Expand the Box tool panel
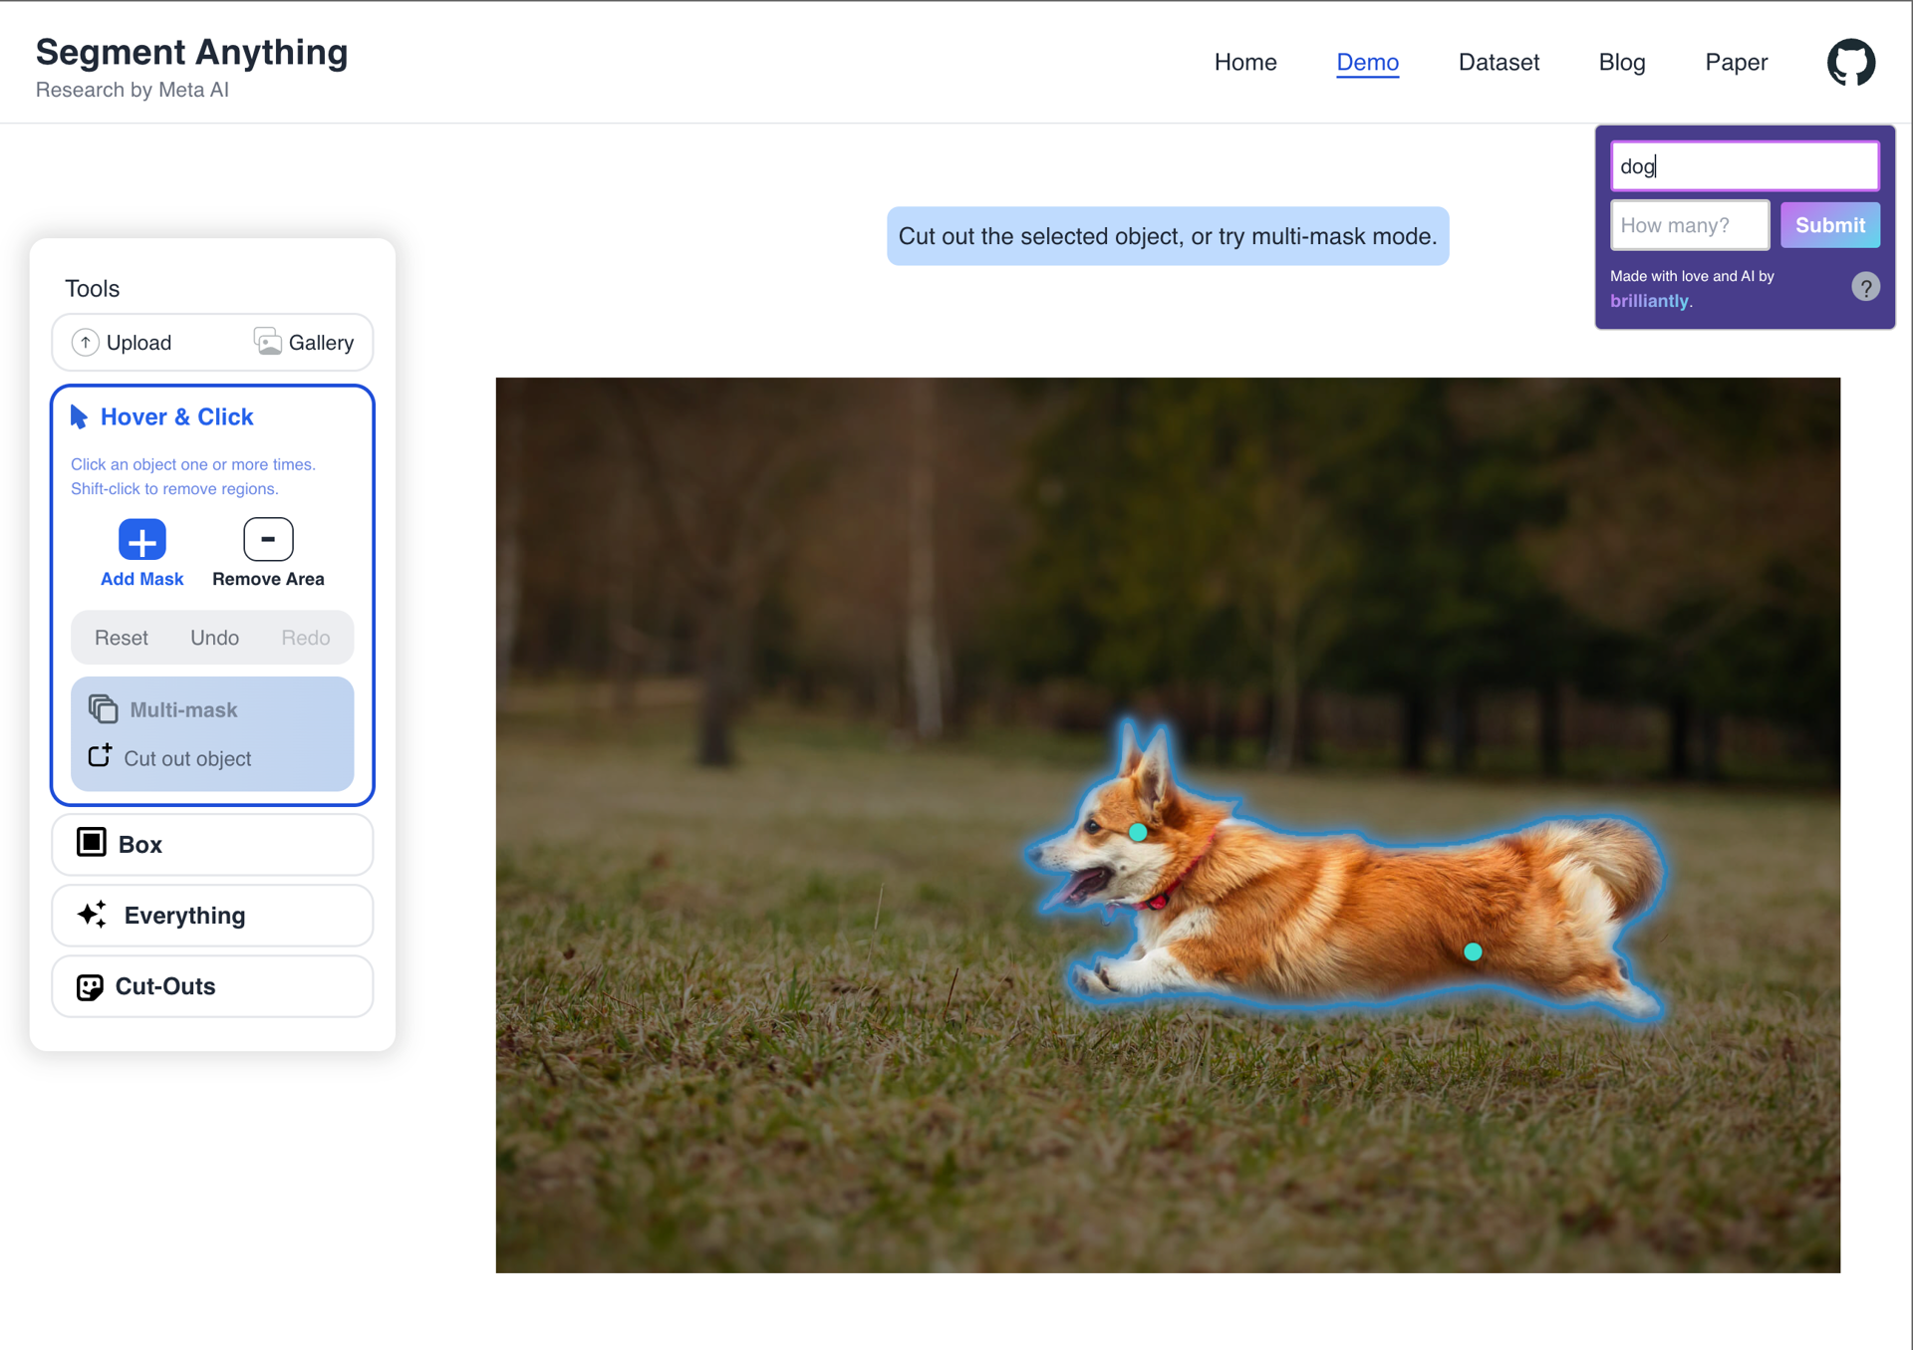Image resolution: width=1913 pixels, height=1350 pixels. 212,844
